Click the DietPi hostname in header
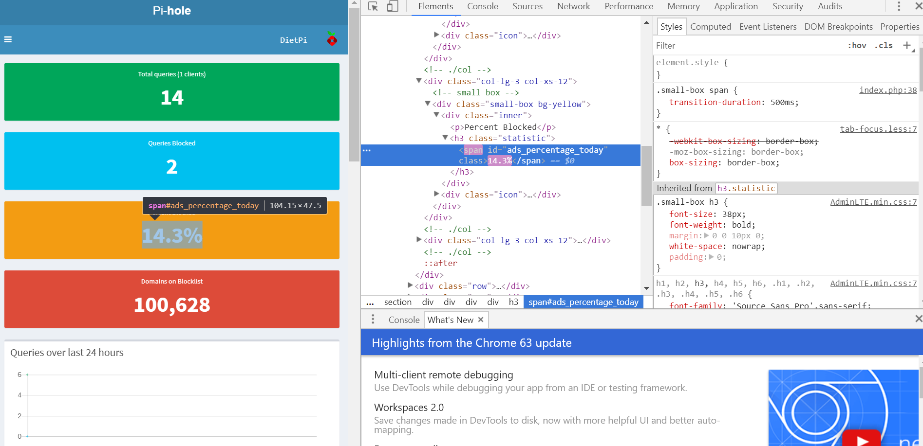 [x=293, y=40]
